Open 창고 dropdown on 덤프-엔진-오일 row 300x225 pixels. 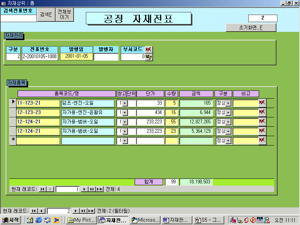(125, 103)
